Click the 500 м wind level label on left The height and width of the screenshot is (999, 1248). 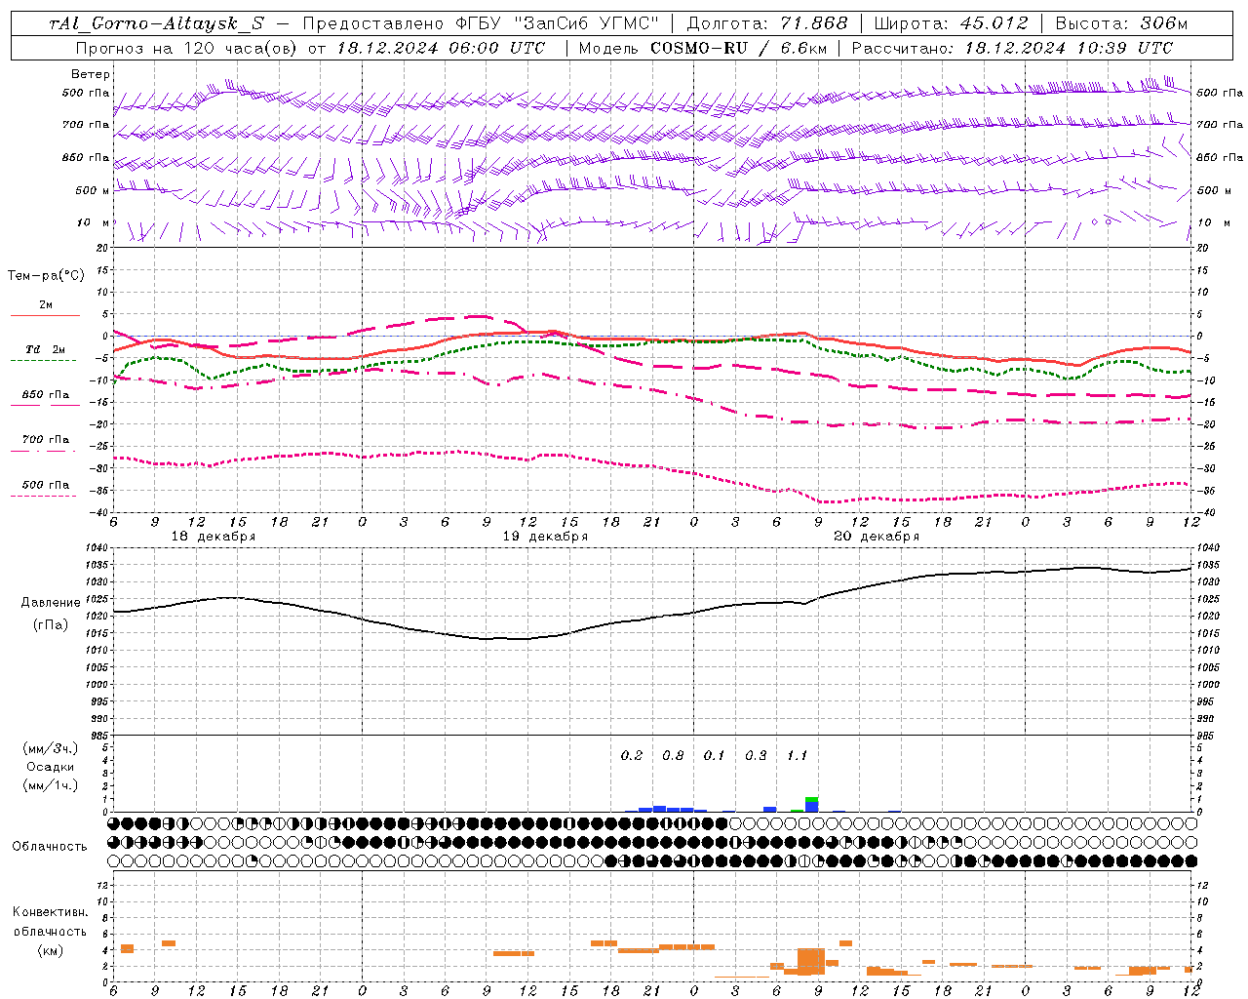93,190
